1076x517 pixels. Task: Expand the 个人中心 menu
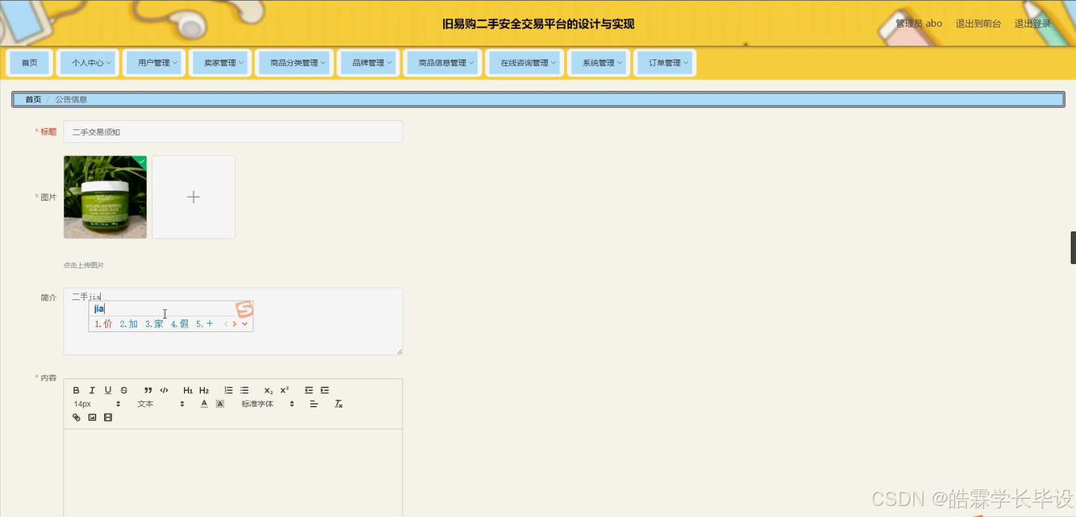[88, 63]
